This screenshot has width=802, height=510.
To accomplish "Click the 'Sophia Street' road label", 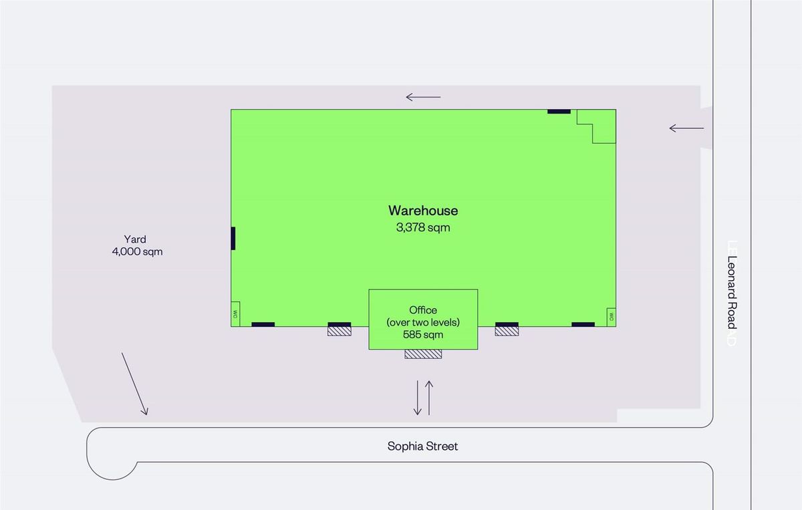I will pyautogui.click(x=423, y=446).
